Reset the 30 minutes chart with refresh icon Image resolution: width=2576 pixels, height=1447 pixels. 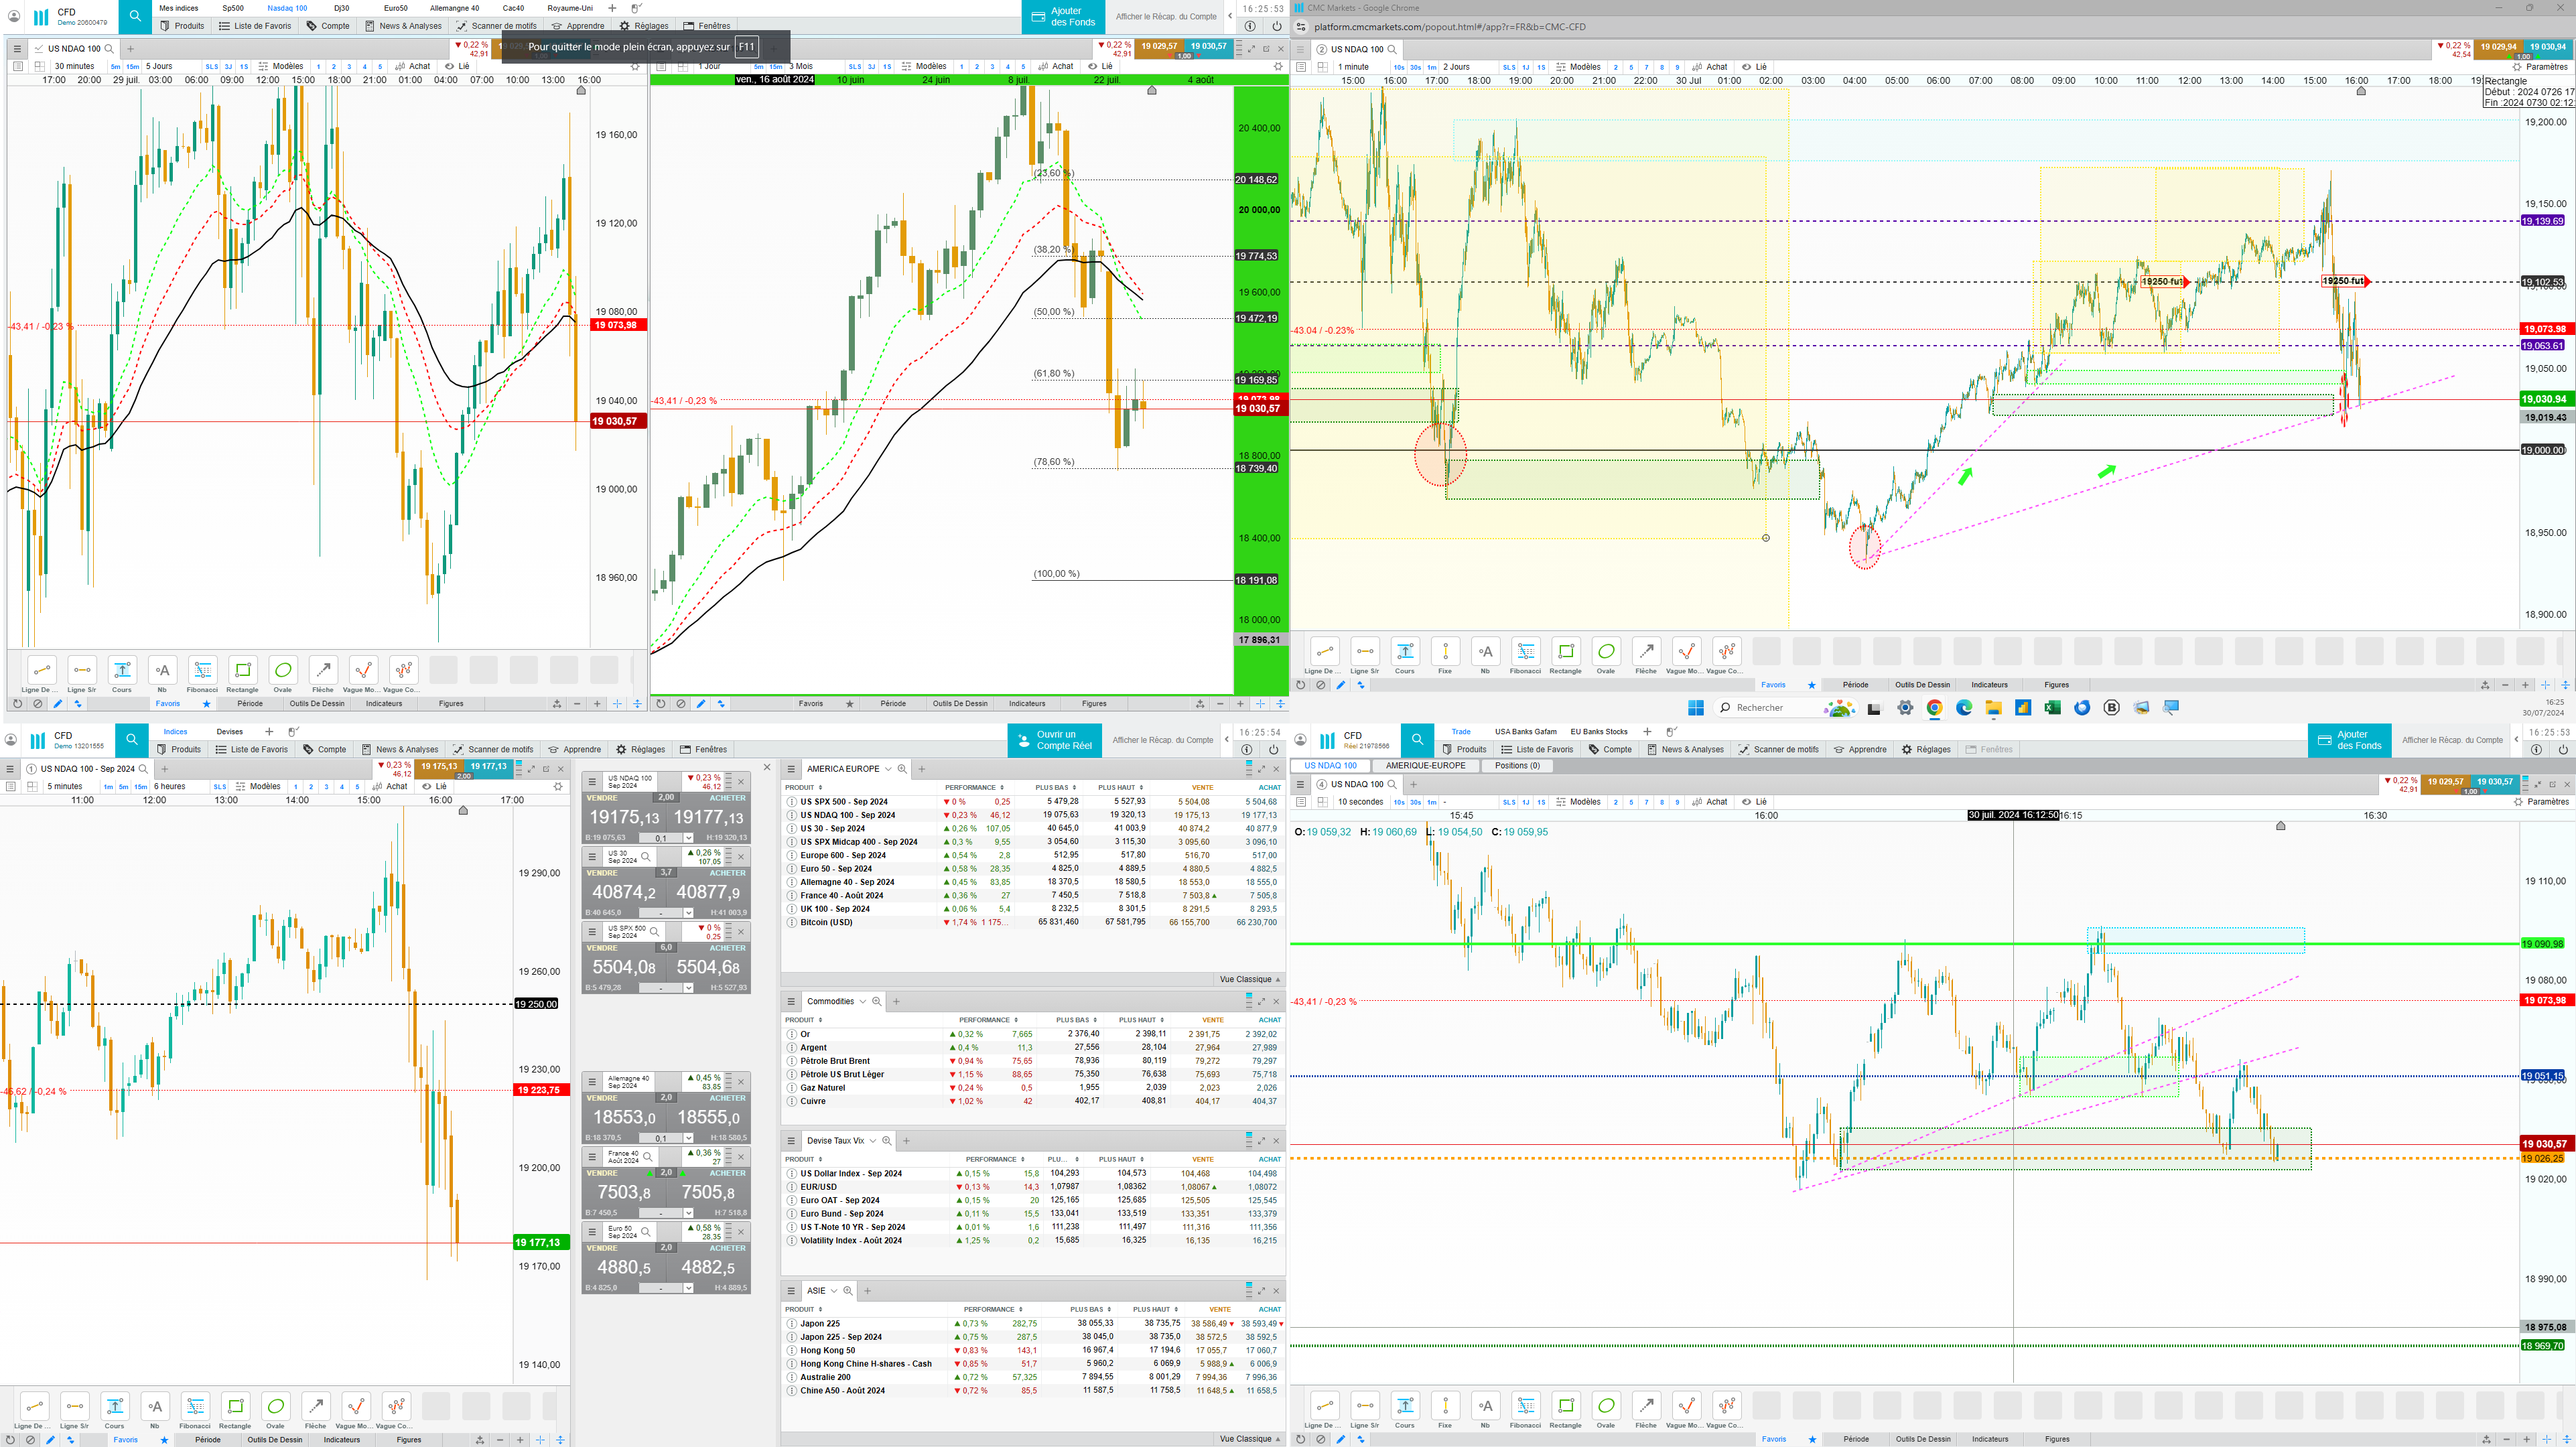(17, 704)
